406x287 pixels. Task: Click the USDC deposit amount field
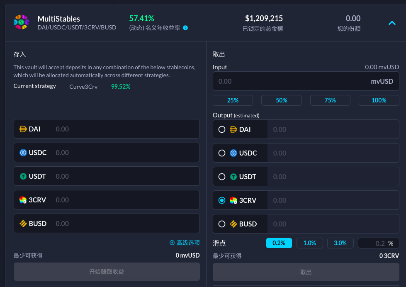click(x=107, y=153)
